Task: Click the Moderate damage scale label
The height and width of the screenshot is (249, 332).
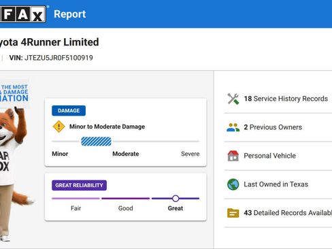Action: [x=126, y=154]
